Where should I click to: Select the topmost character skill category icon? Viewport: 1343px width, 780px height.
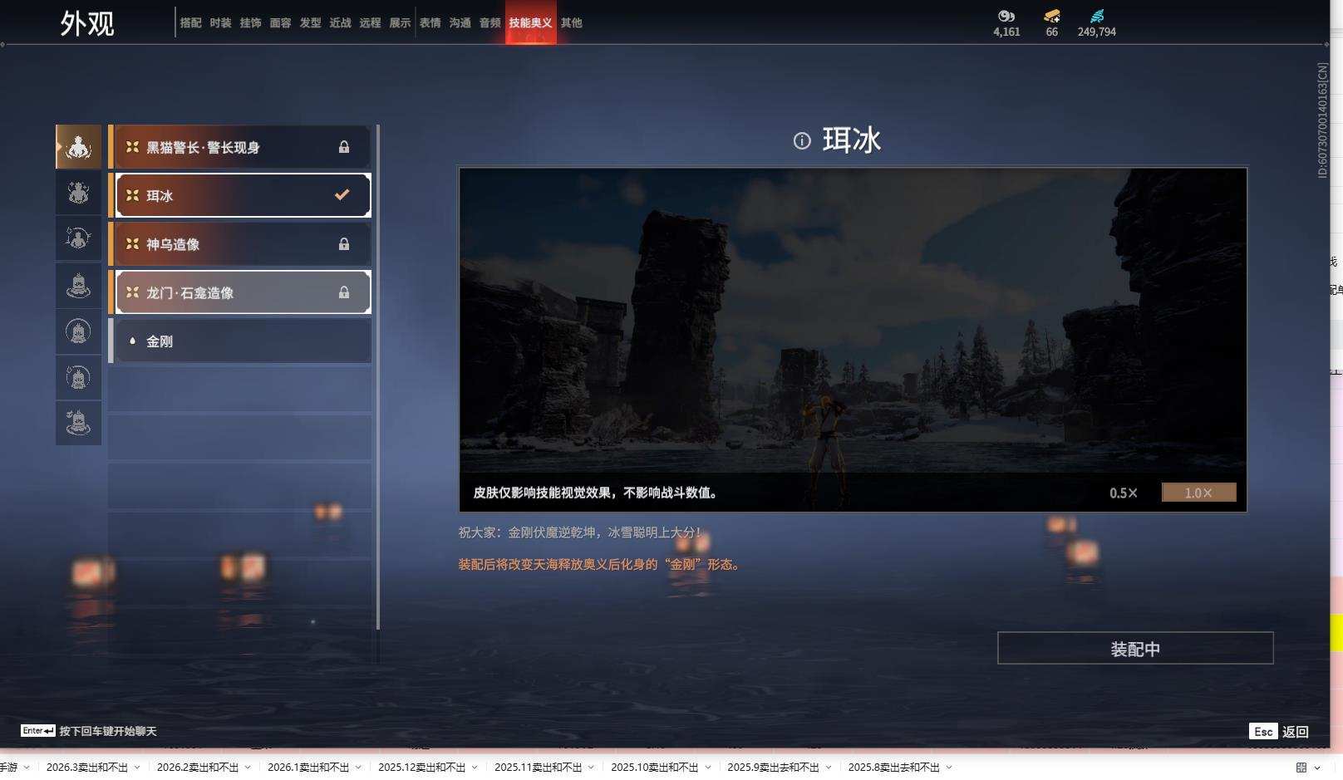78,145
